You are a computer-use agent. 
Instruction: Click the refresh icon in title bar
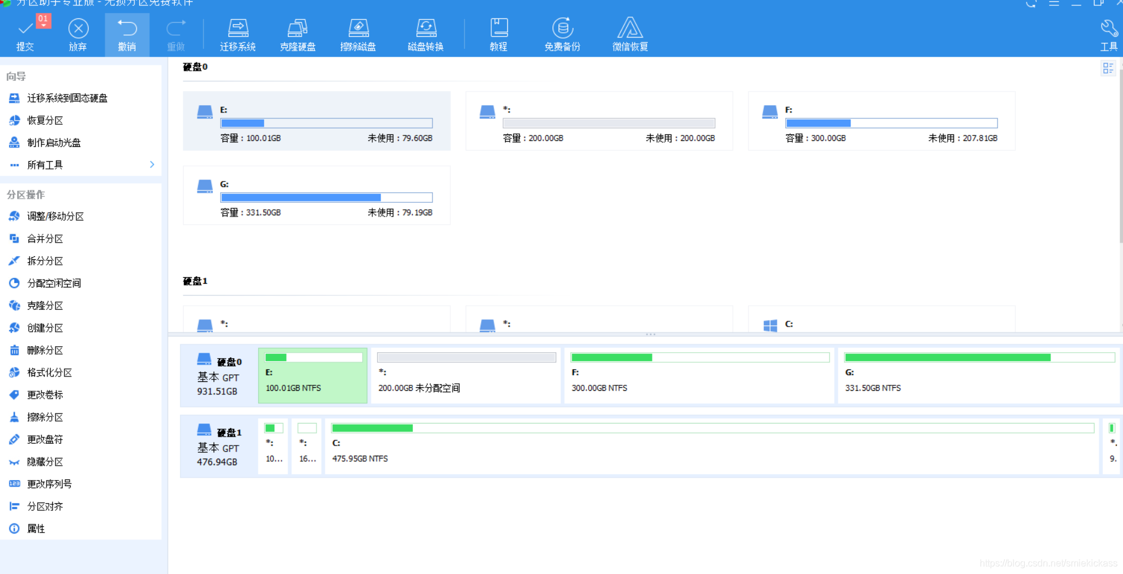[x=1031, y=4]
